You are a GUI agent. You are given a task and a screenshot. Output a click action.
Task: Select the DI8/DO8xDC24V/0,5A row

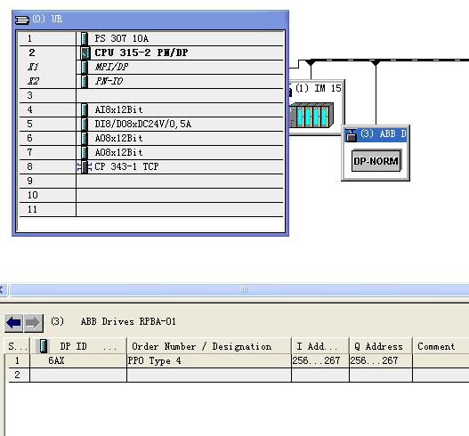(x=151, y=124)
